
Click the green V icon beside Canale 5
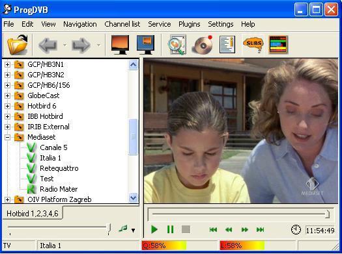[x=31, y=147]
